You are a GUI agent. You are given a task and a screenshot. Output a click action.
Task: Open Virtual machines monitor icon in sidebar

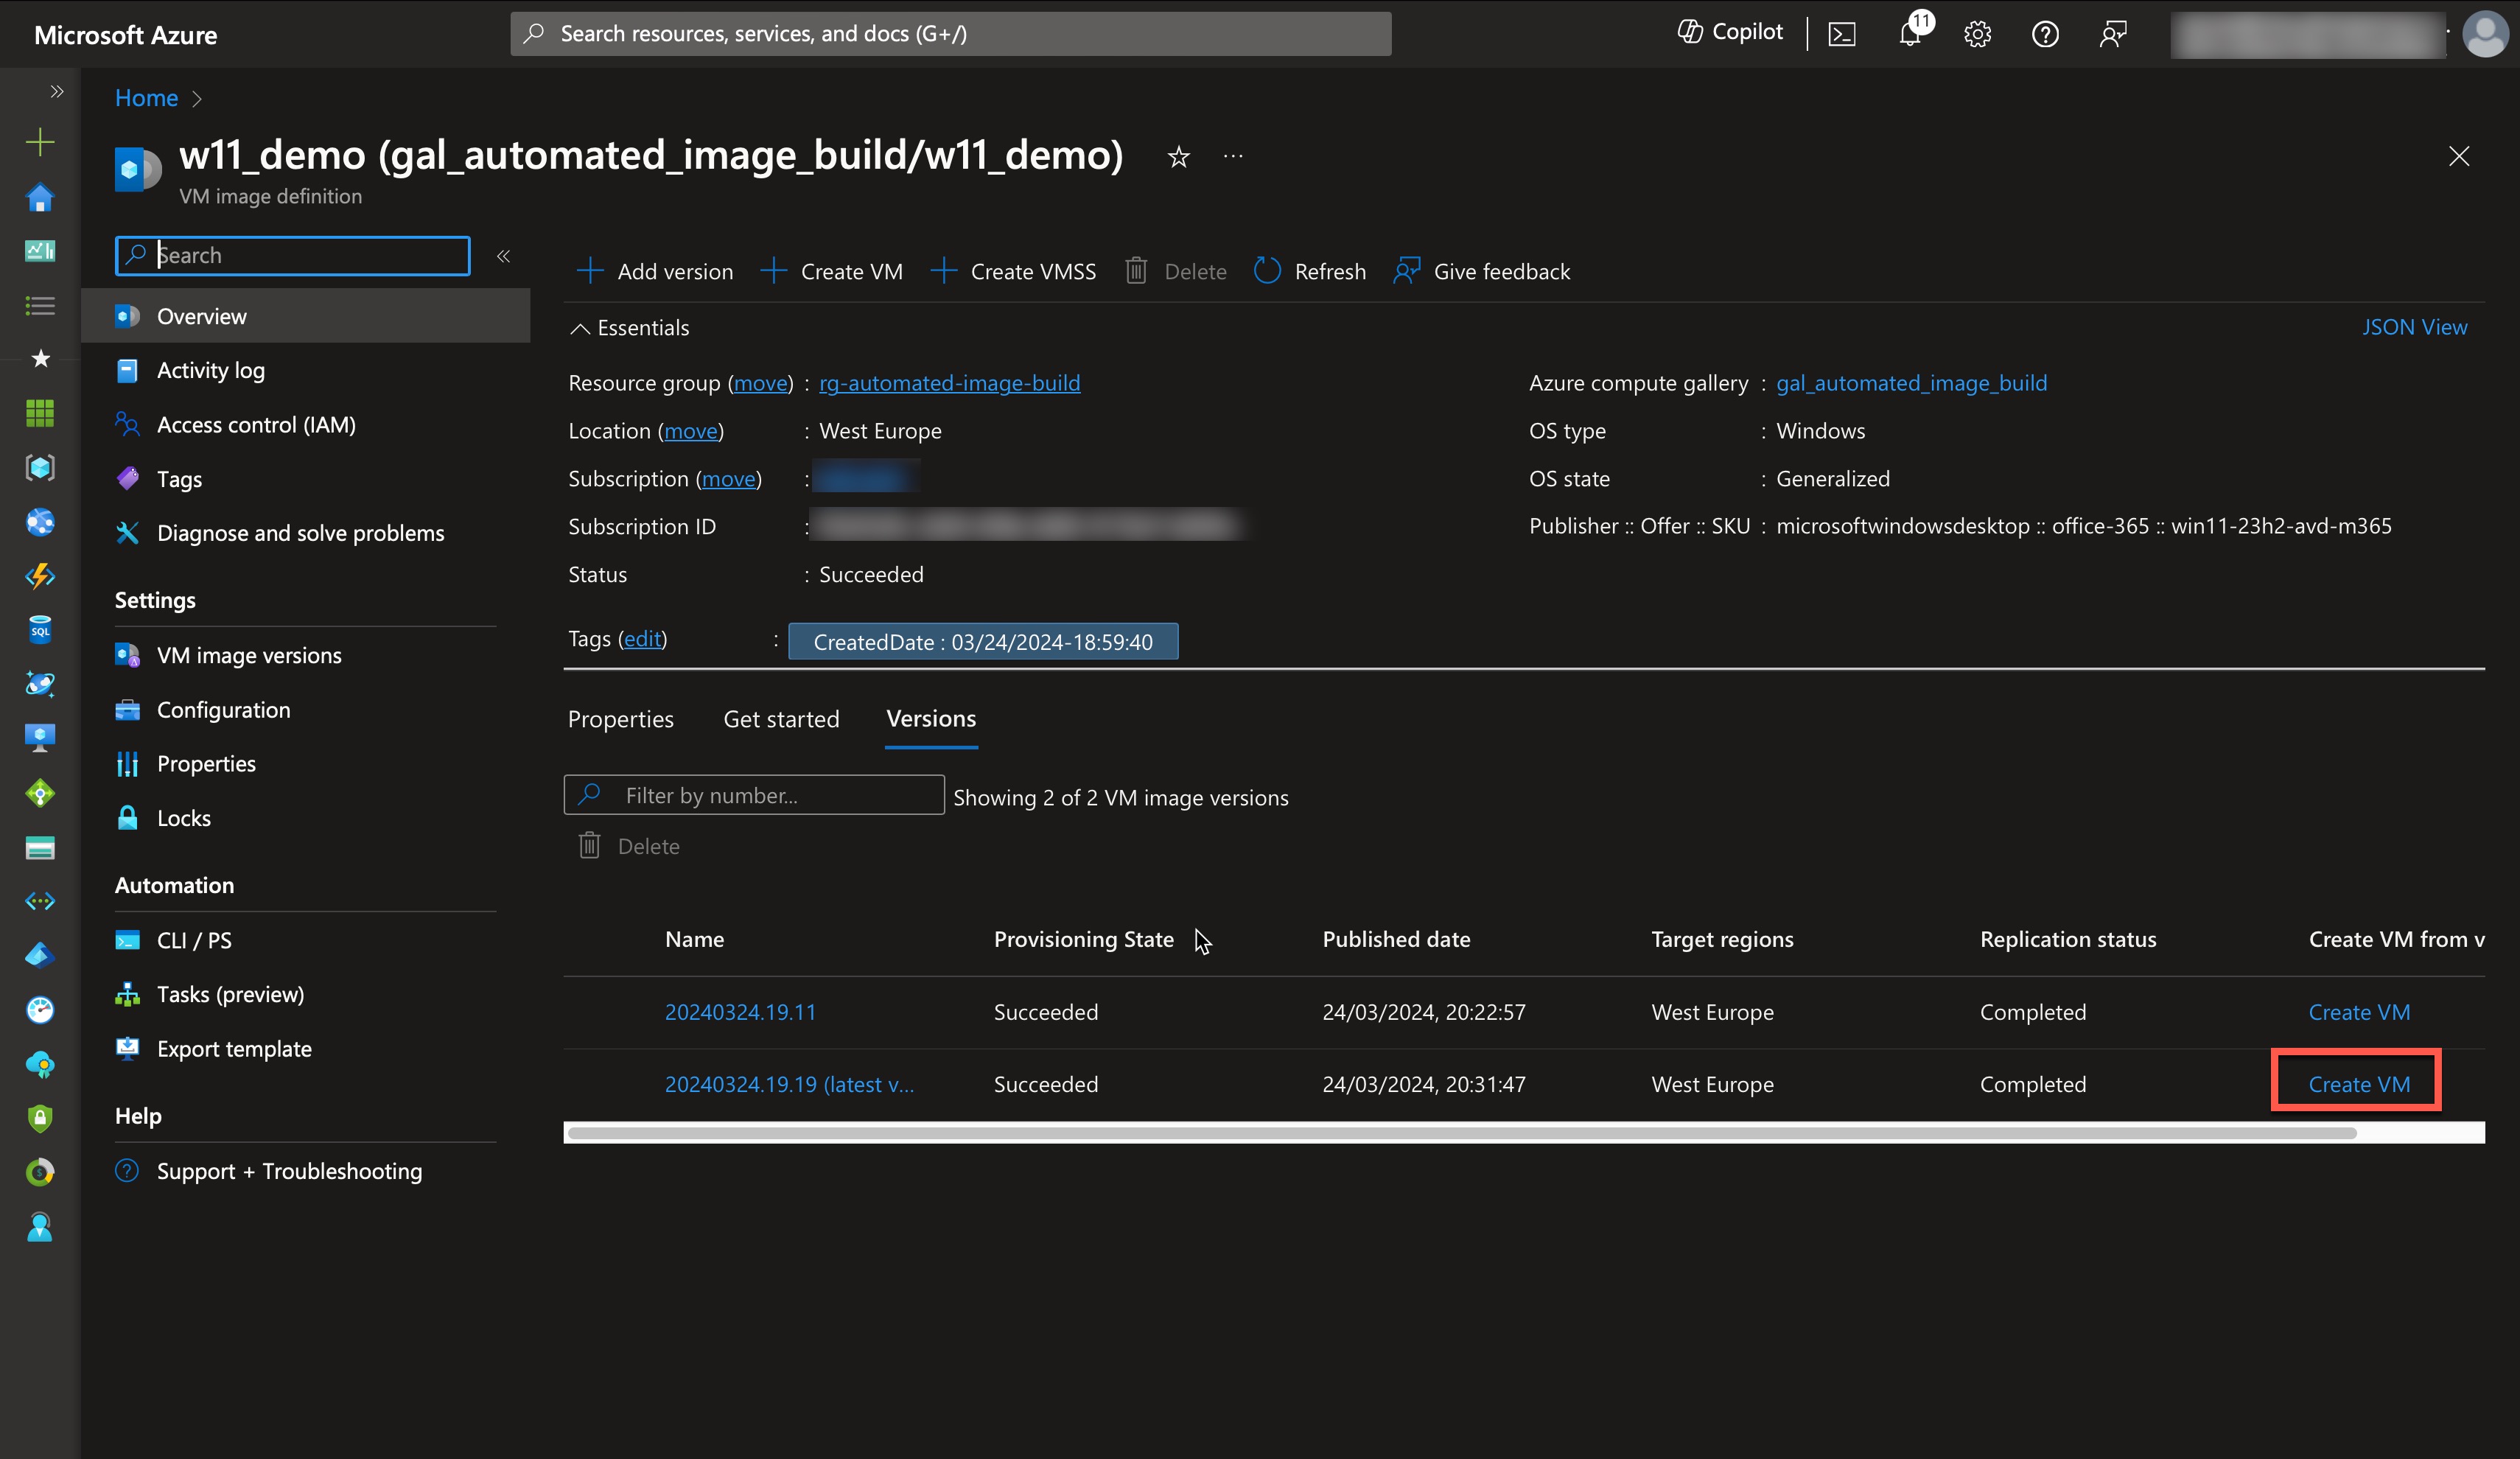(x=40, y=738)
